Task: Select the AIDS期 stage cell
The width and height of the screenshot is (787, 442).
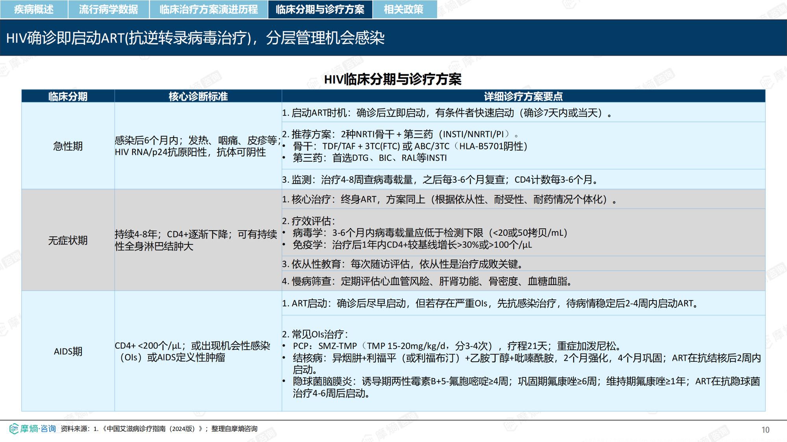Action: [68, 351]
